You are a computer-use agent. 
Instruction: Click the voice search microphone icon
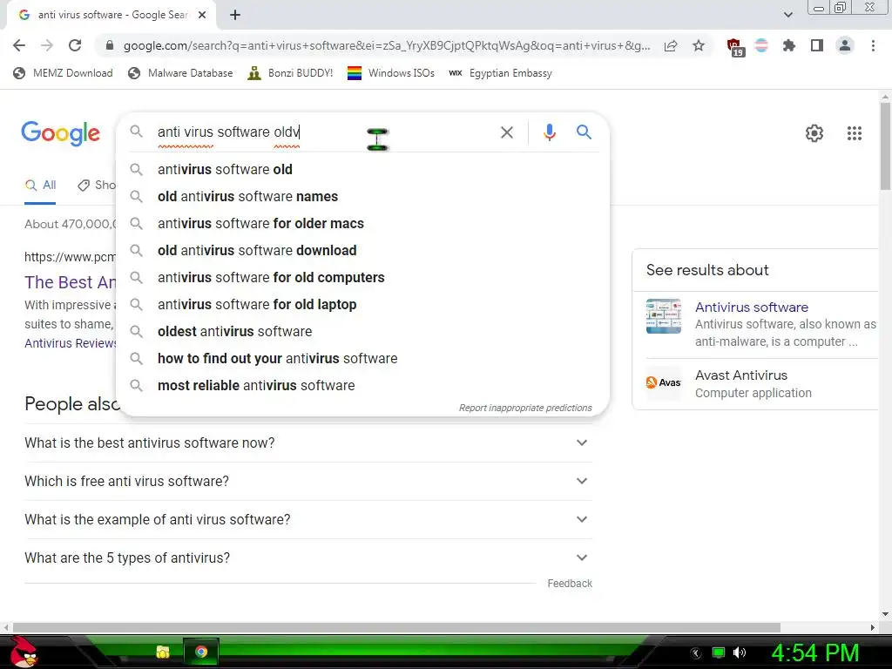pyautogui.click(x=549, y=132)
